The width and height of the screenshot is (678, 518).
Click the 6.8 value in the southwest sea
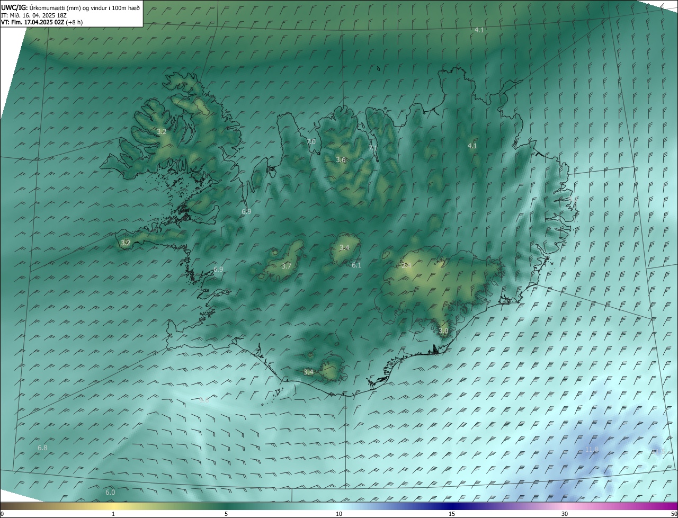[x=42, y=448]
